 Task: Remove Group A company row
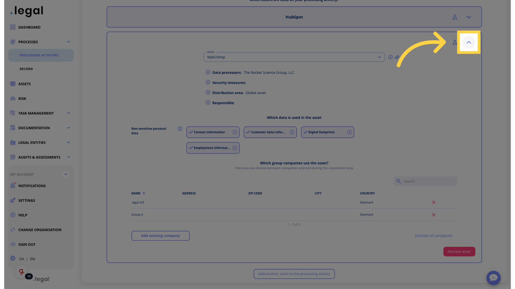(434, 215)
